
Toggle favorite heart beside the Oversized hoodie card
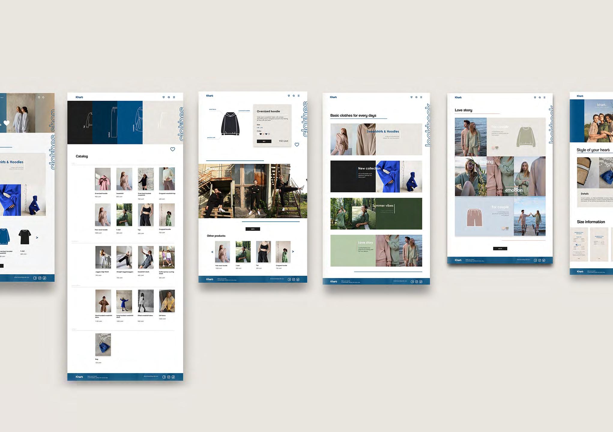pos(297,145)
